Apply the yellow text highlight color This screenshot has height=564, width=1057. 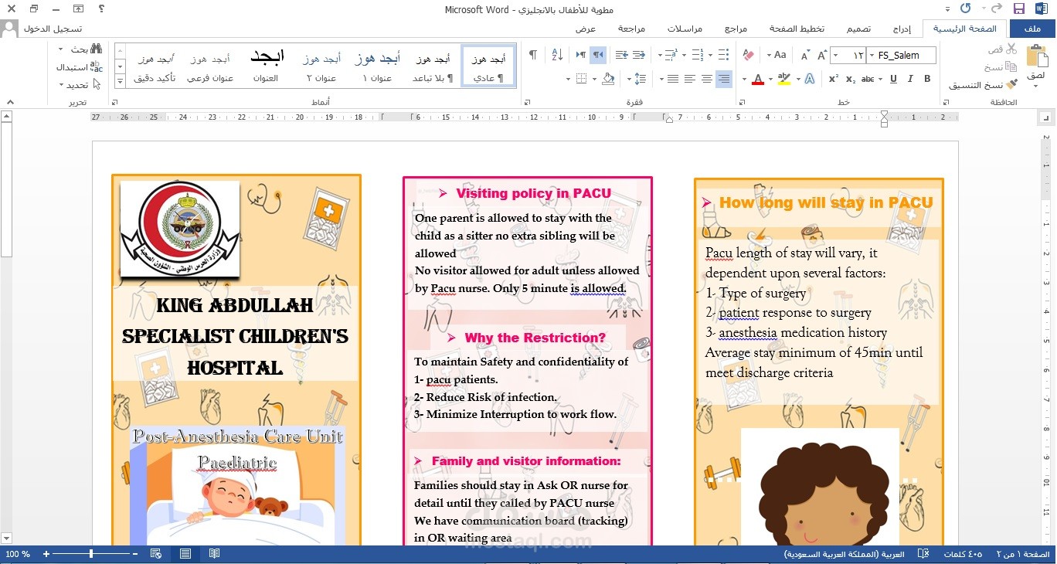tap(784, 79)
